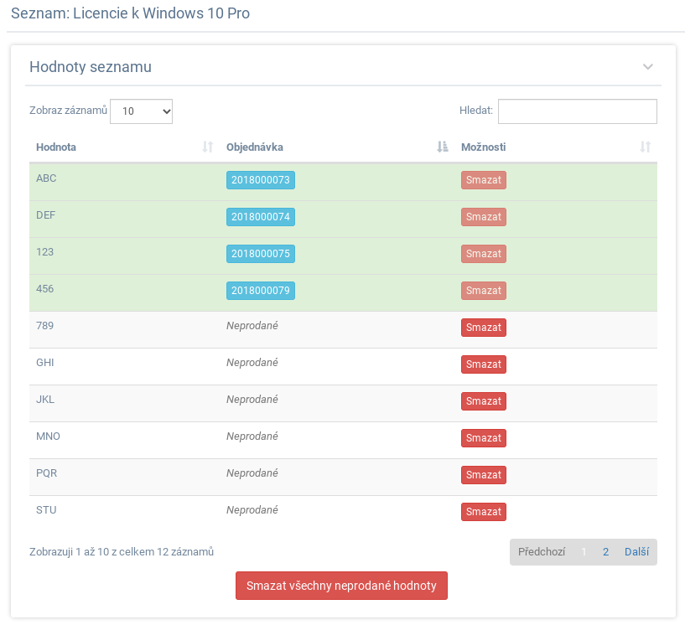Open order 2018000073 badge

click(x=261, y=180)
